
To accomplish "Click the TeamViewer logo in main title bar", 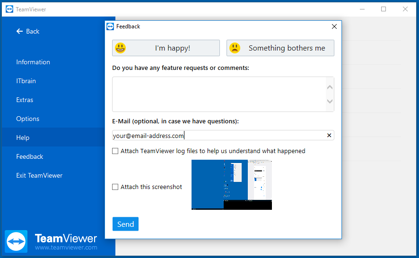I will pyautogui.click(x=9, y=9).
